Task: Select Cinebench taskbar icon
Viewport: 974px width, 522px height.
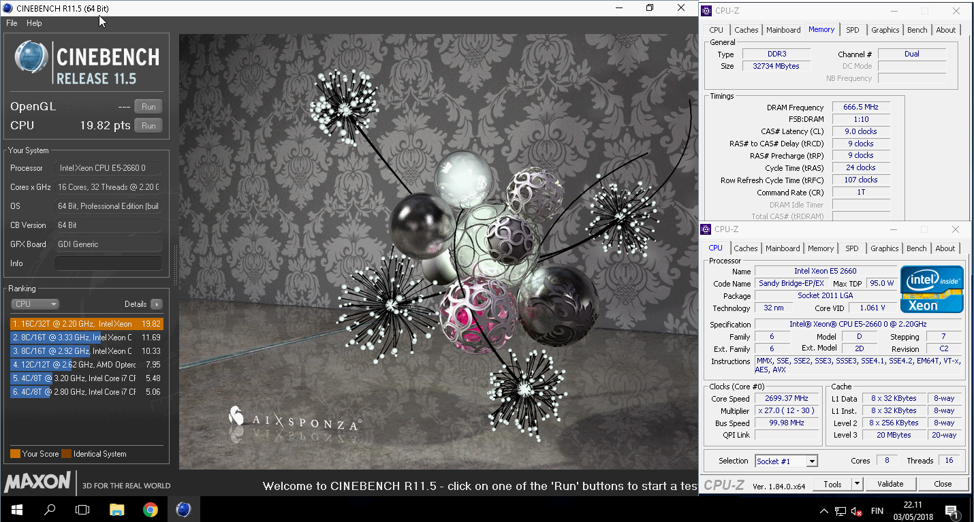Action: (x=183, y=509)
